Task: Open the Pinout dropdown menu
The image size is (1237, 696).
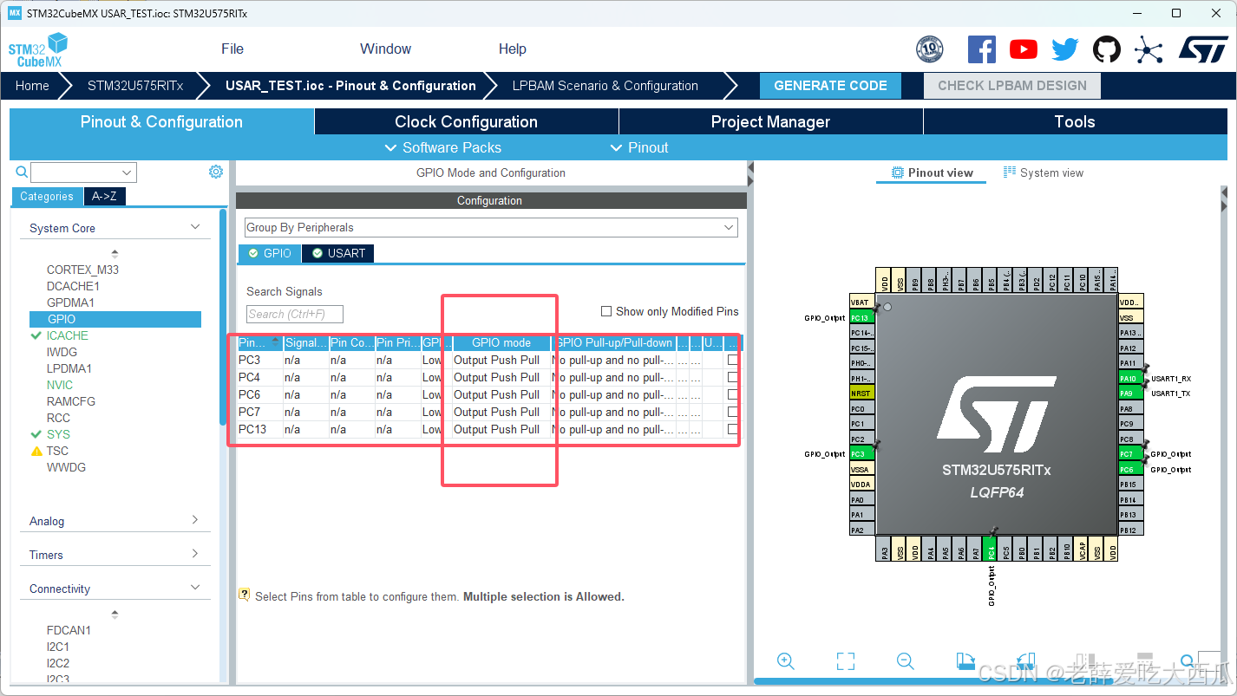Action: [x=639, y=147]
